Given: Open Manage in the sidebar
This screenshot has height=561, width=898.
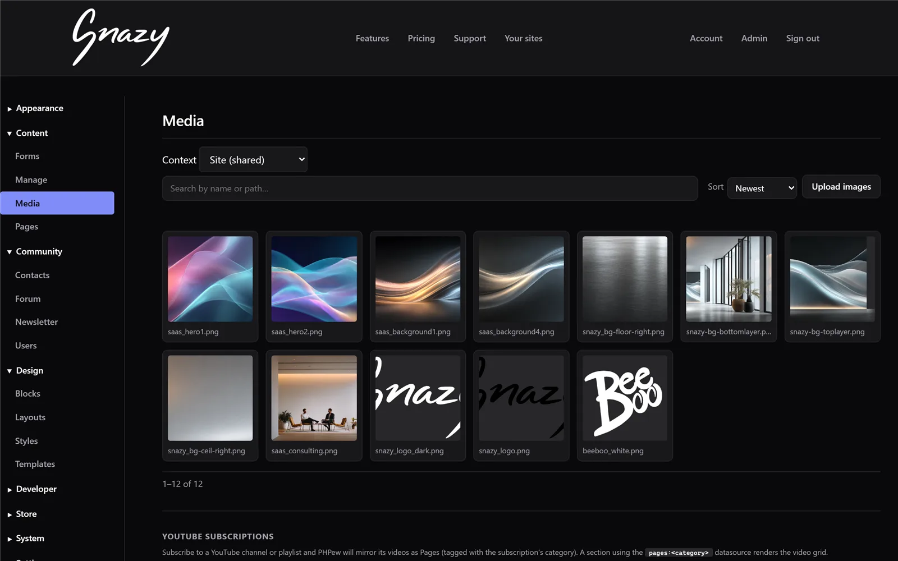Looking at the screenshot, I should [x=57, y=180].
